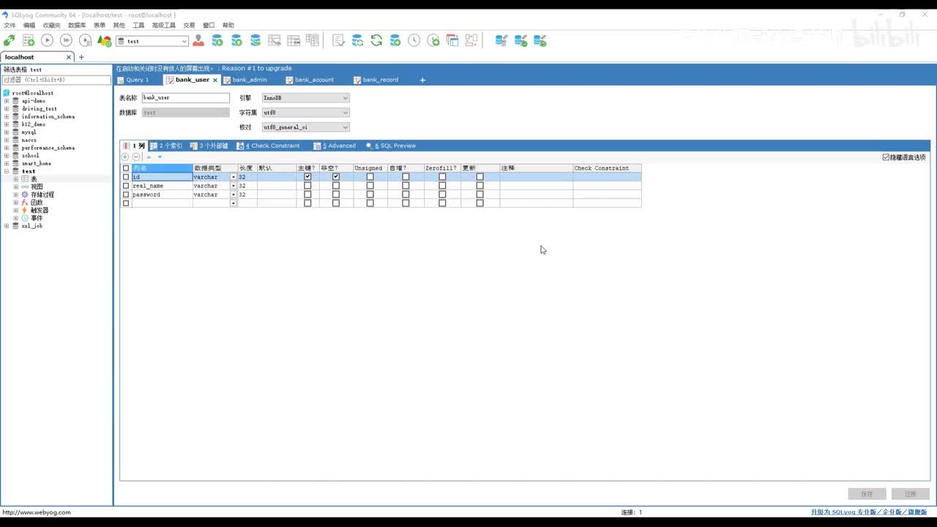Enable Zerofill for password column
This screenshot has height=527, width=937.
click(x=442, y=195)
